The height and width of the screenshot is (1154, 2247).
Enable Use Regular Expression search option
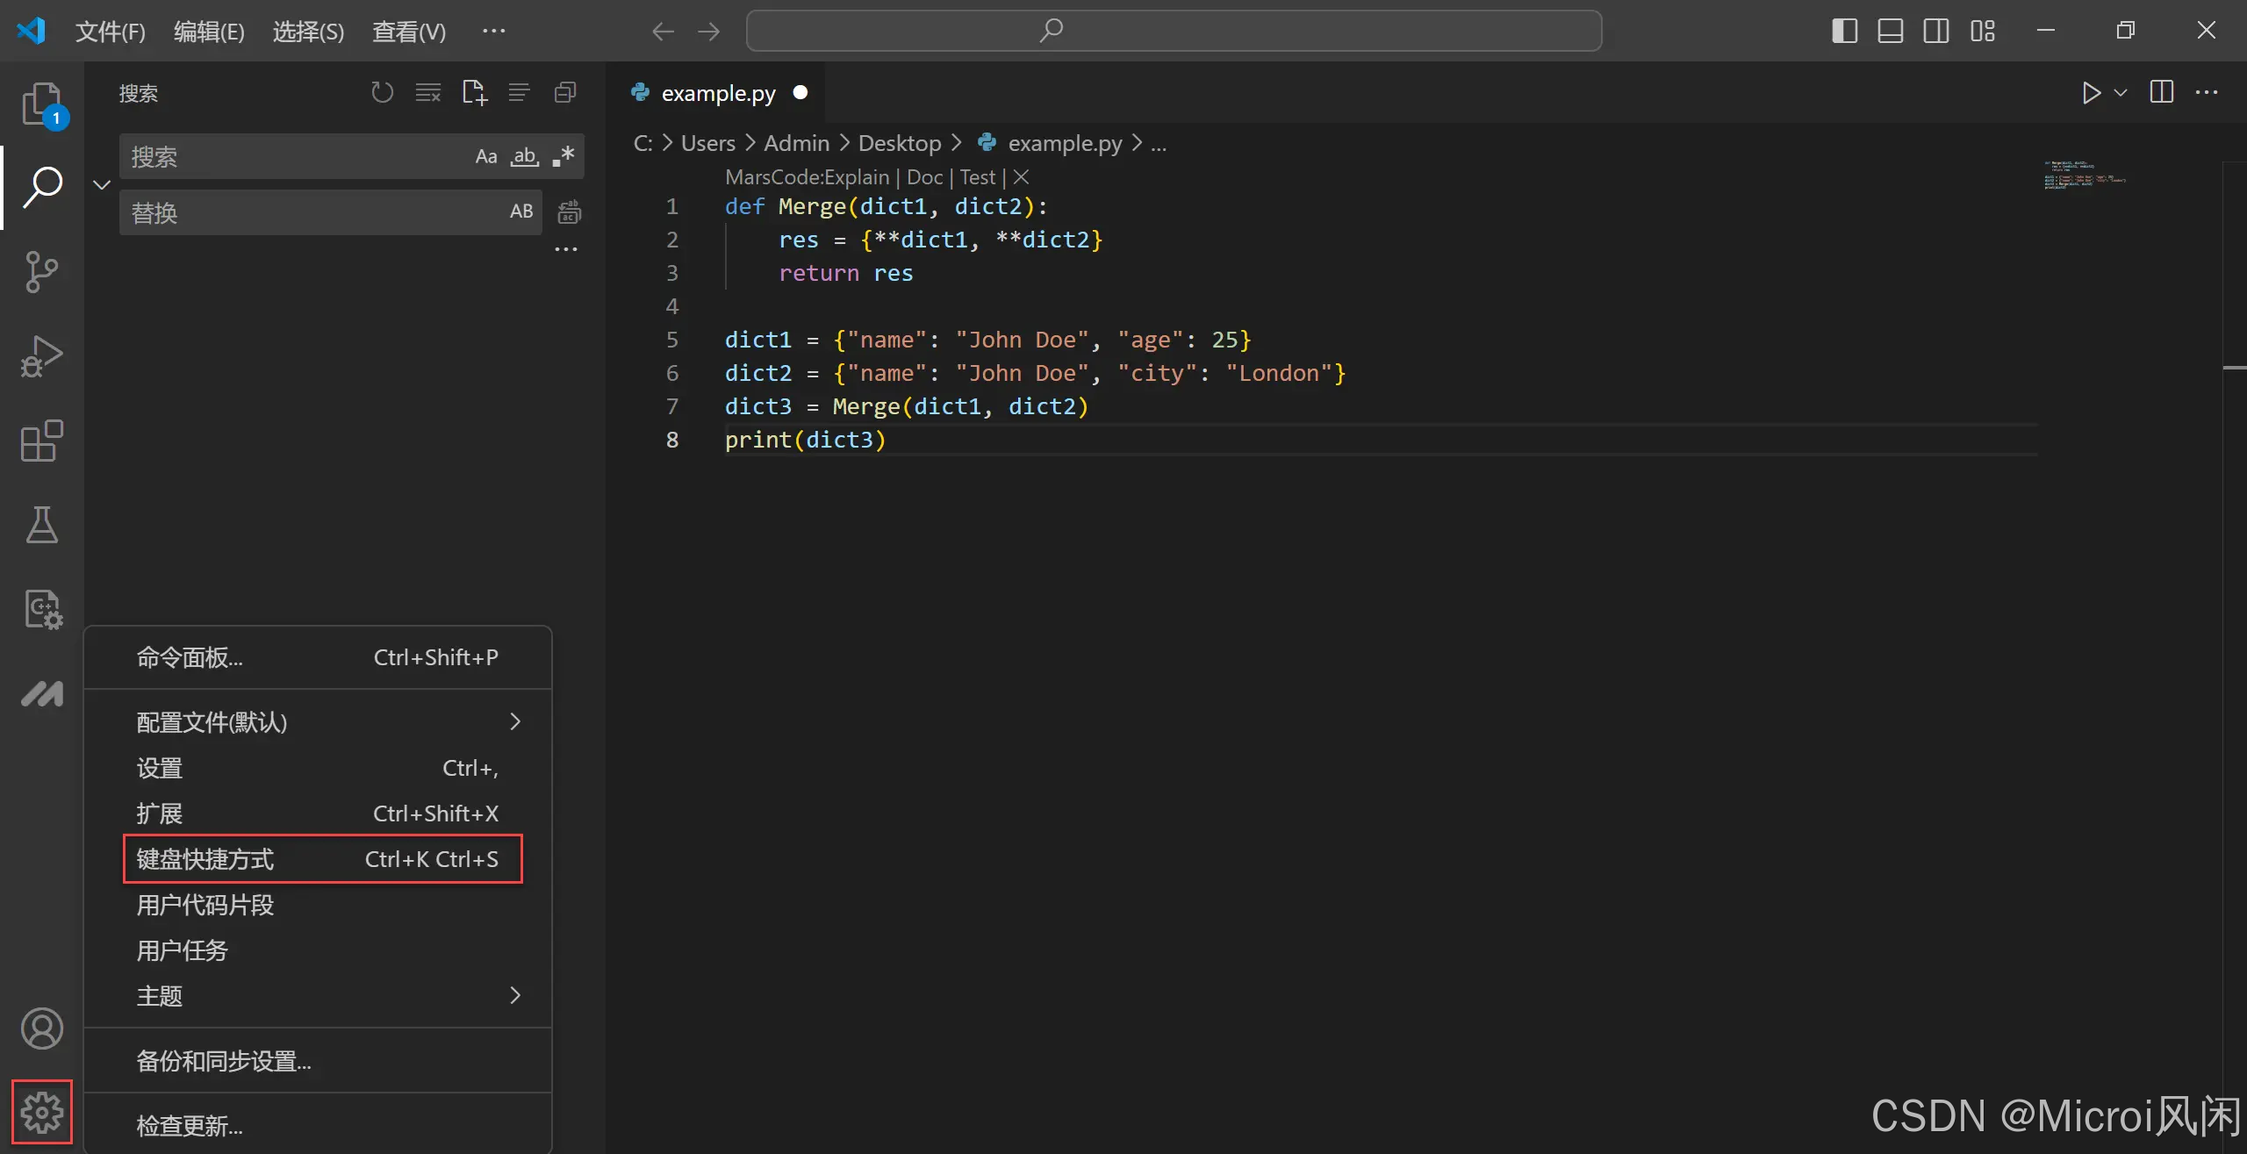tap(563, 157)
